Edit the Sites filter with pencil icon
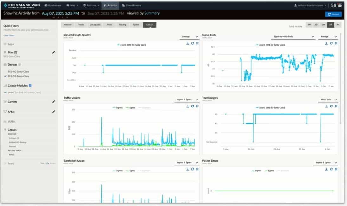Screen dimensions: 347x206 (x=53, y=52)
